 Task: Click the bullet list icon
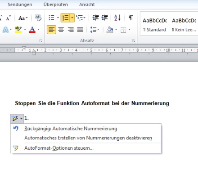point(52,18)
